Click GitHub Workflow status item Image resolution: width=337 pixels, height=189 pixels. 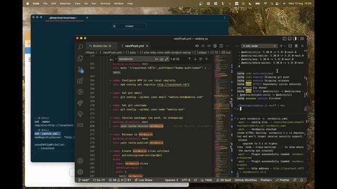246,180
